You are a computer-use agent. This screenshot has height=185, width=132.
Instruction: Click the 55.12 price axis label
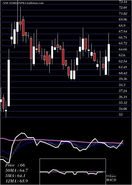(x=123, y=103)
